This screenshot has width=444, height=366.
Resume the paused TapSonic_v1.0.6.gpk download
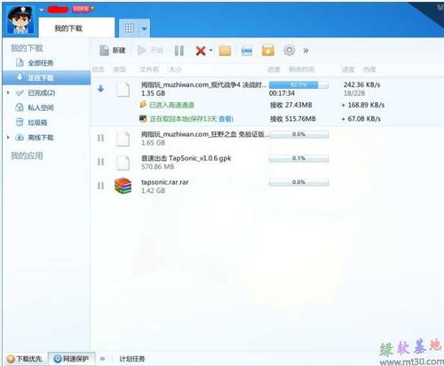coord(100,162)
